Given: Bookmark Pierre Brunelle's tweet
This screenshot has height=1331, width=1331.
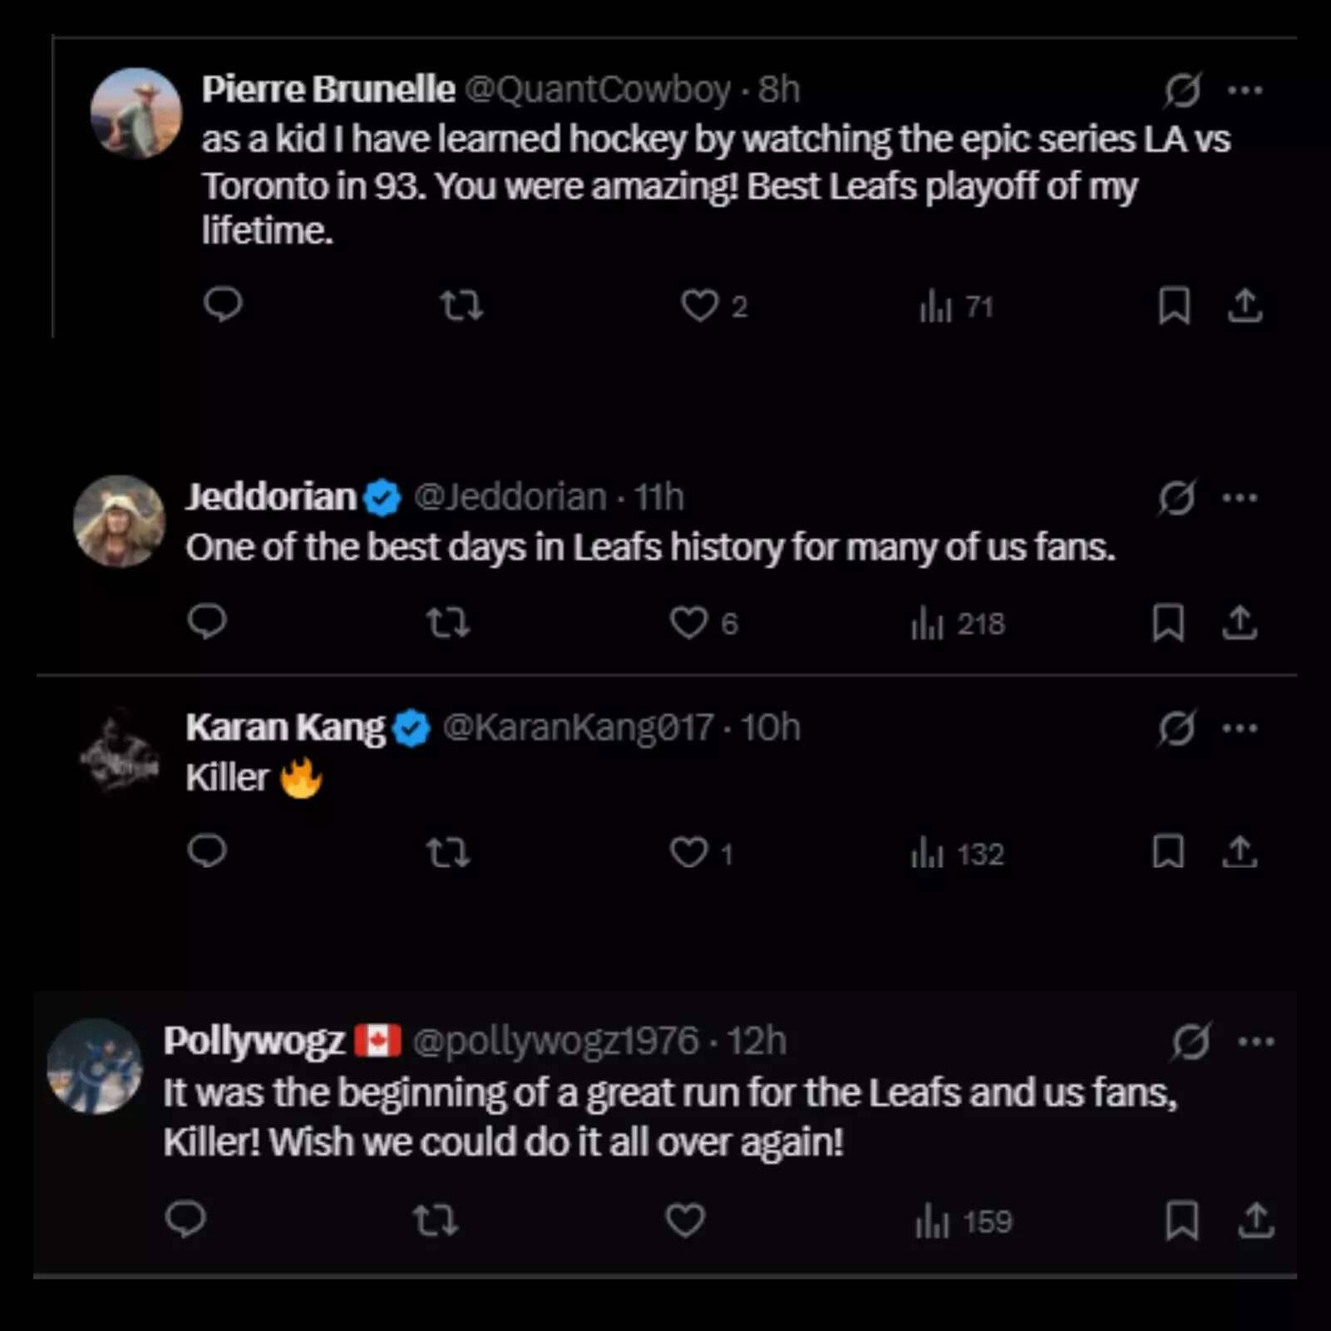Looking at the screenshot, I should [1174, 305].
